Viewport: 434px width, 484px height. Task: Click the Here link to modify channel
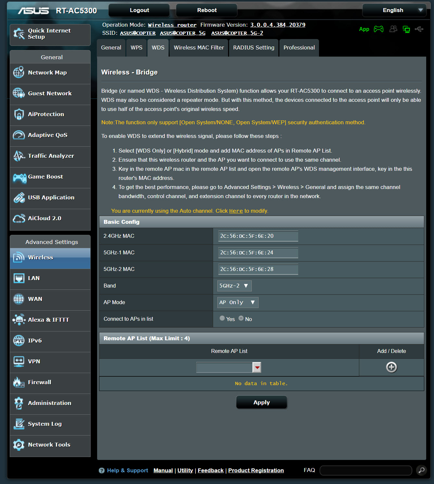(x=236, y=211)
